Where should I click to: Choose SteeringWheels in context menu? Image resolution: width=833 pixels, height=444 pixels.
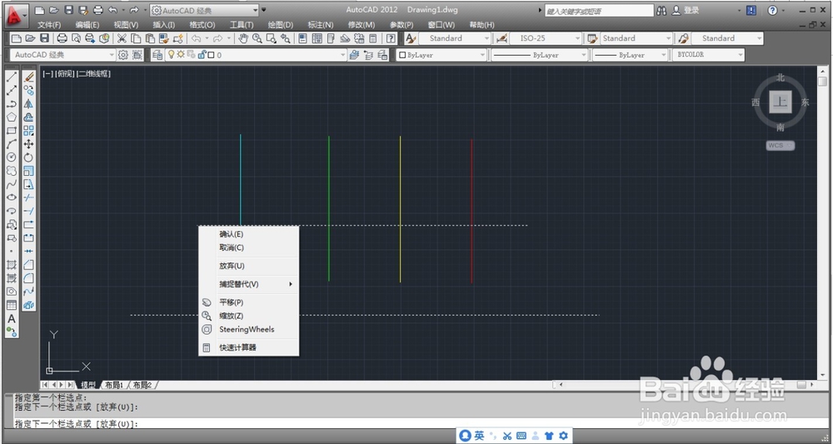248,329
